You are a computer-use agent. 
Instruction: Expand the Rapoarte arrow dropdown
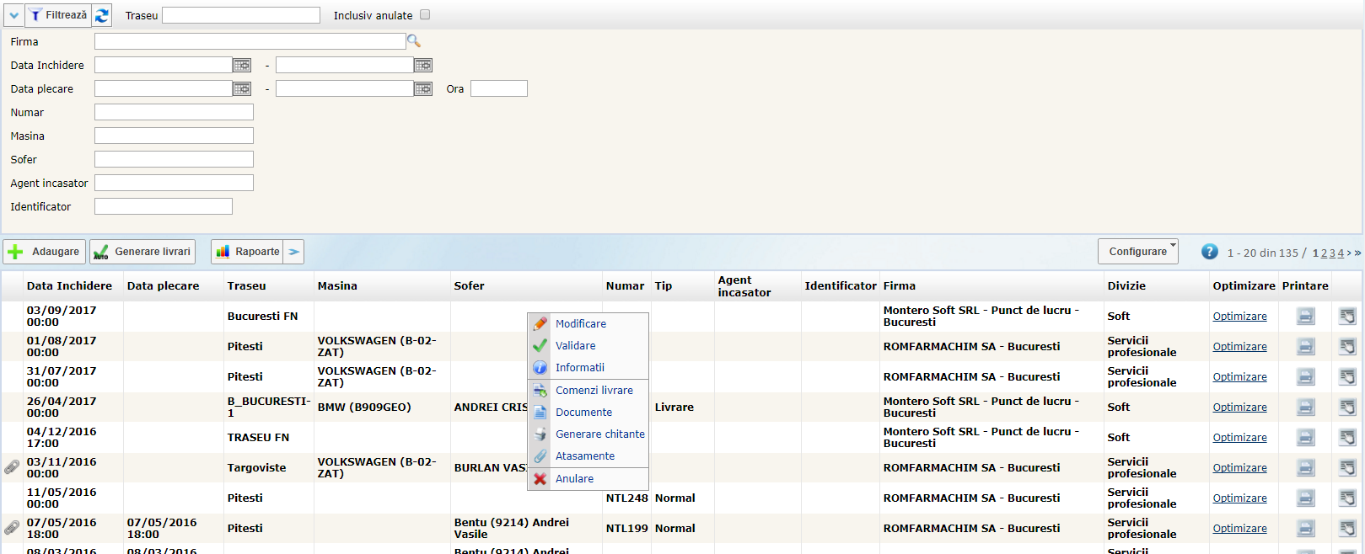(293, 252)
